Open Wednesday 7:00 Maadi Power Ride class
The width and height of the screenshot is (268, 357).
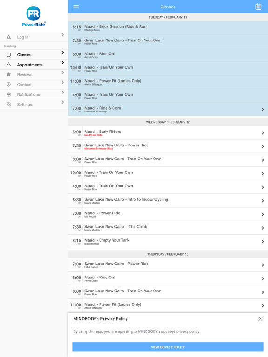point(168,214)
